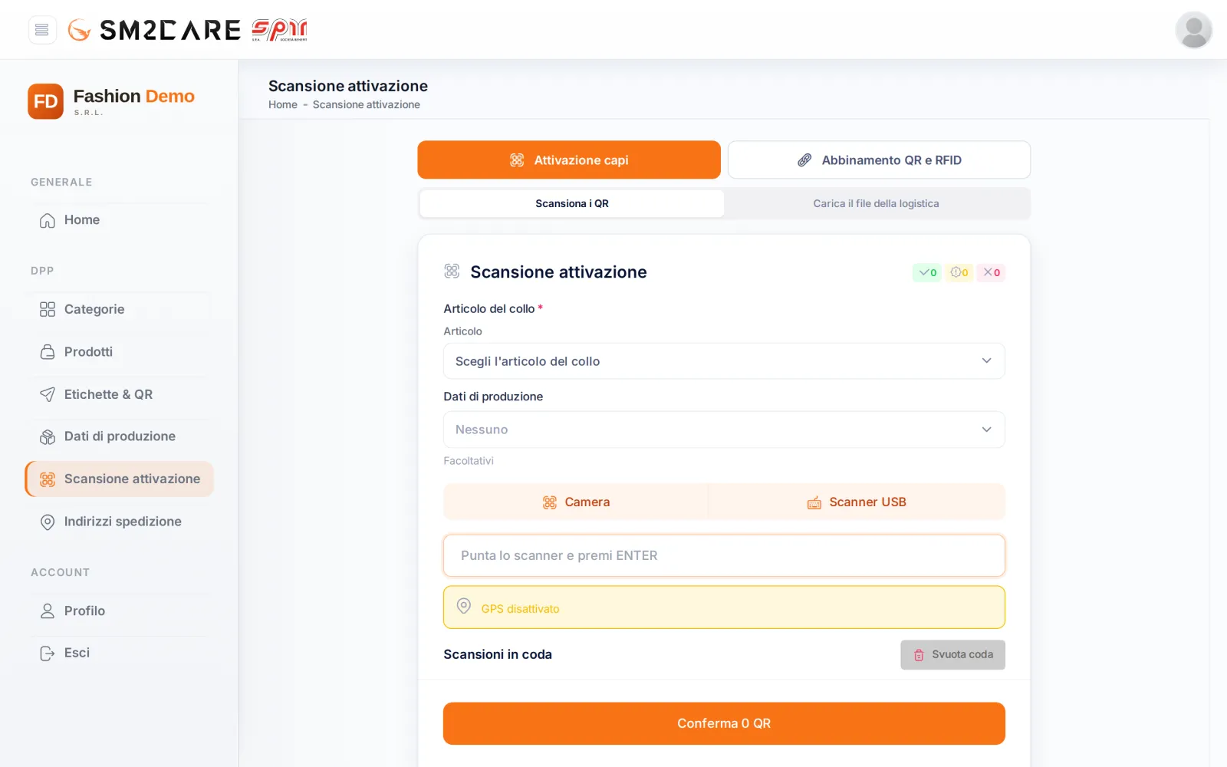Click the SPM logo in the header

tap(279, 30)
